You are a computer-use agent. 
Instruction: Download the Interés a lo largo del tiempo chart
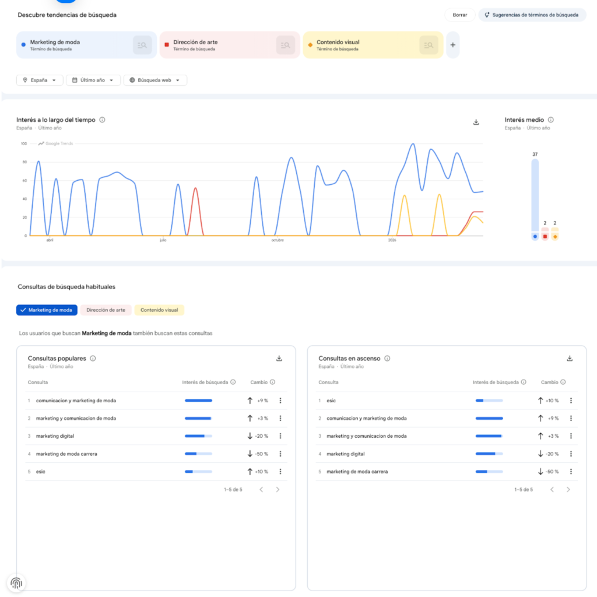(476, 122)
